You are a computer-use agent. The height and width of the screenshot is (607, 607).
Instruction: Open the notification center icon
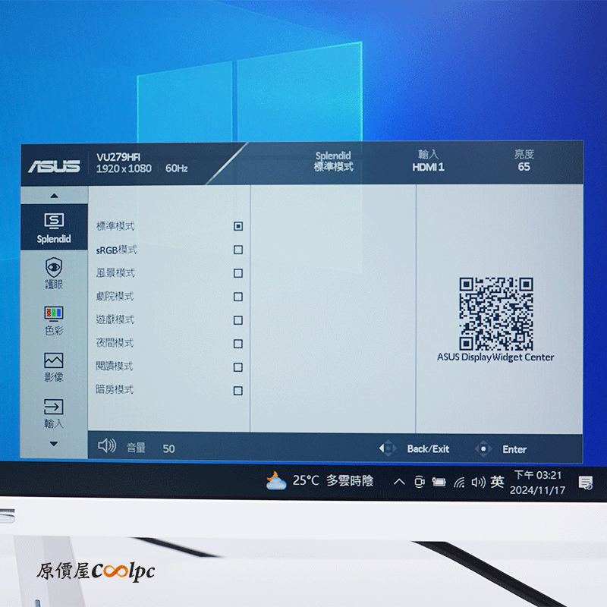click(585, 483)
